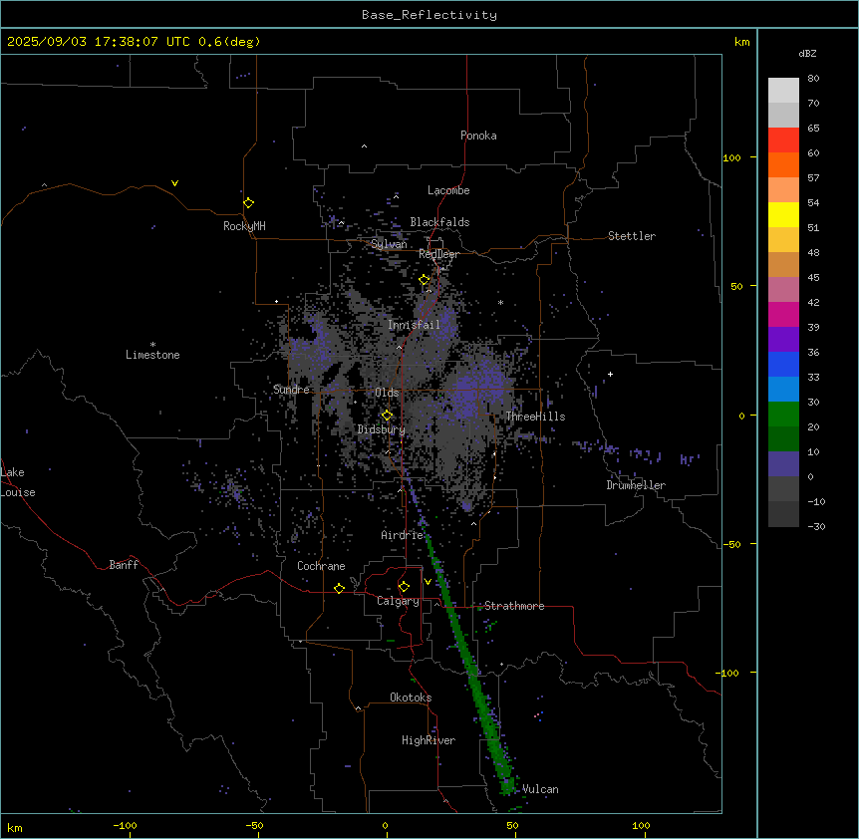Click the Lake Louise label

(x=18, y=482)
